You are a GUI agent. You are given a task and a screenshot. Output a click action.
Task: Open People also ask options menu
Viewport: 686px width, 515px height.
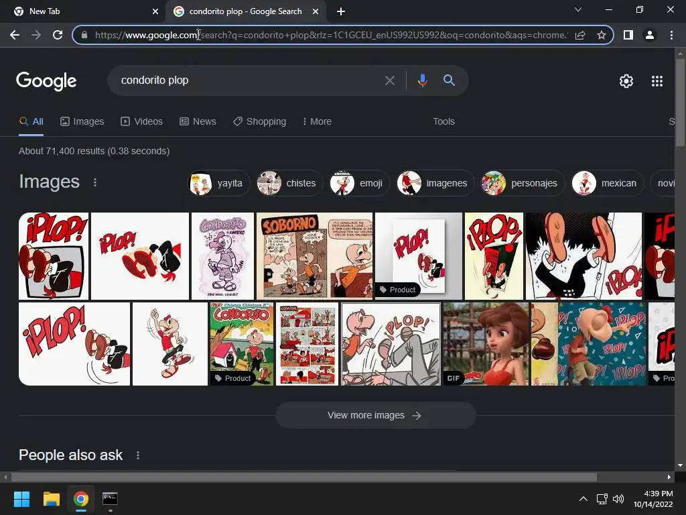tap(138, 455)
